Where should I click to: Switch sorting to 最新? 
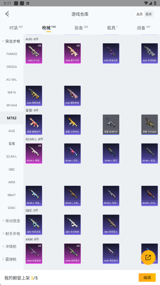[x=149, y=14]
